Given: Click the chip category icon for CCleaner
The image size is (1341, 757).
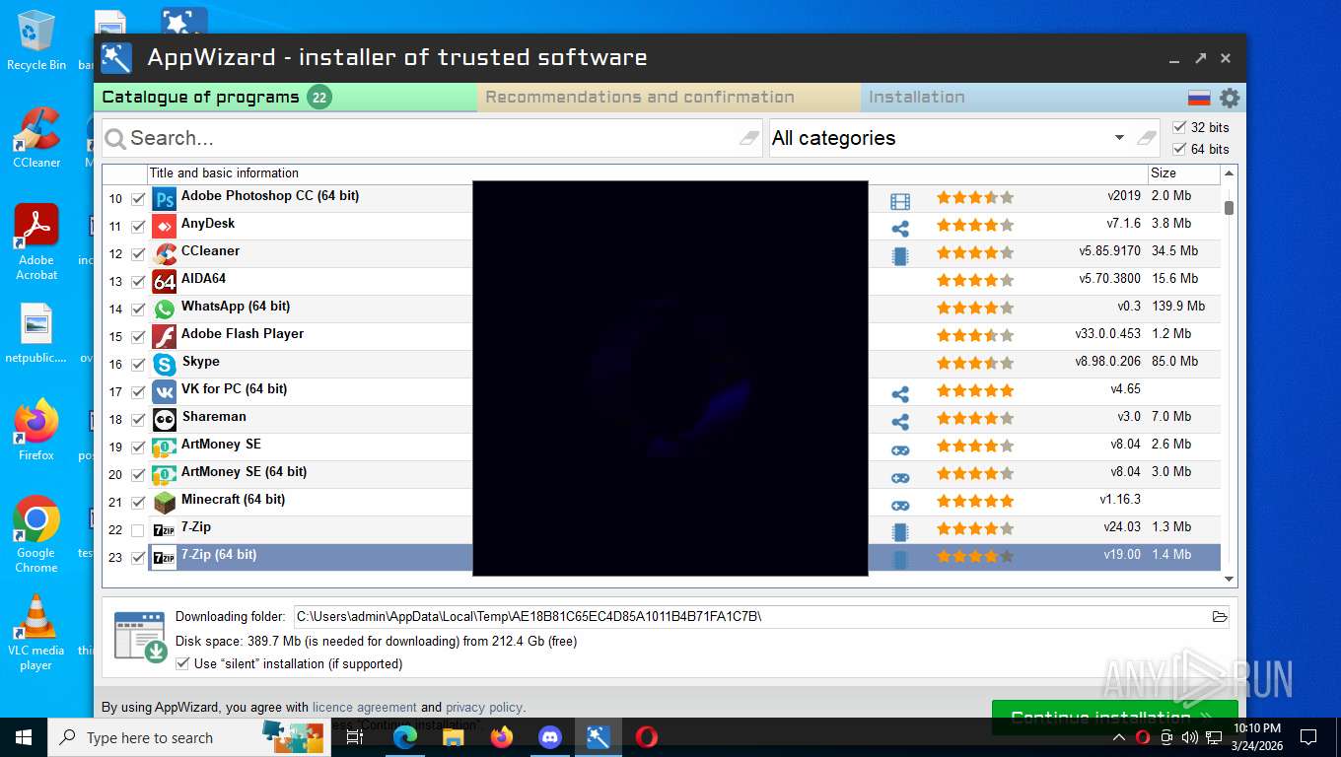Looking at the screenshot, I should (x=900, y=256).
